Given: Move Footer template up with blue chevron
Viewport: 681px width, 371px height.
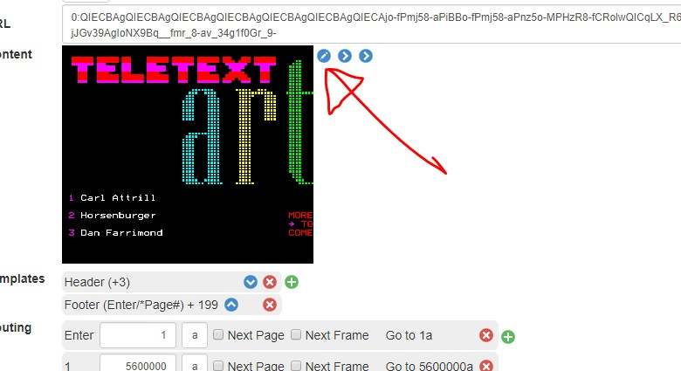Looking at the screenshot, I should point(231,305).
